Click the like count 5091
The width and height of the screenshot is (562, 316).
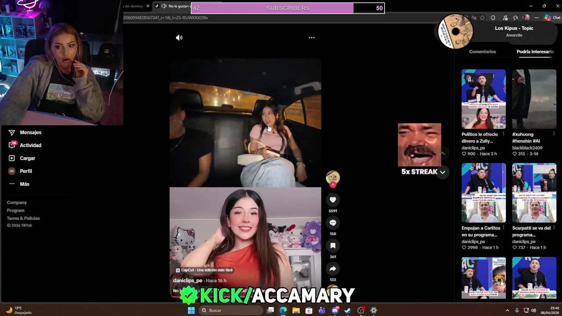tap(333, 211)
